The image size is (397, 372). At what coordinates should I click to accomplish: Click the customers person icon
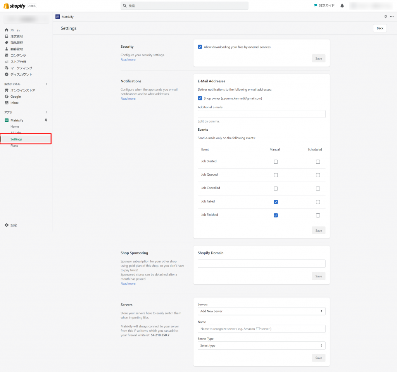coord(7,49)
